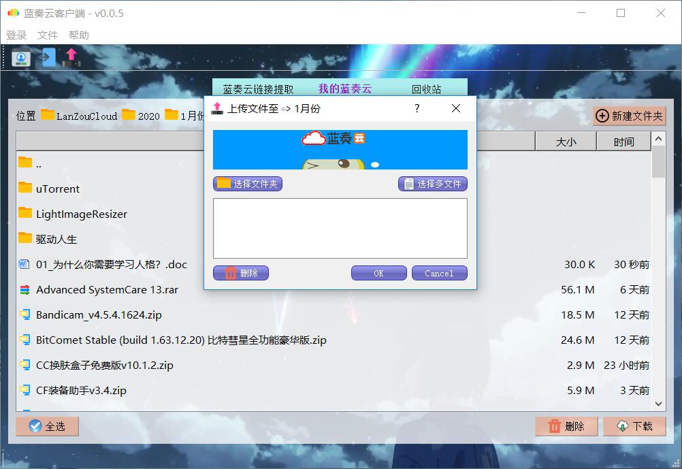Click the account login icon in the toolbar
This screenshot has height=469, width=682.
[20, 58]
